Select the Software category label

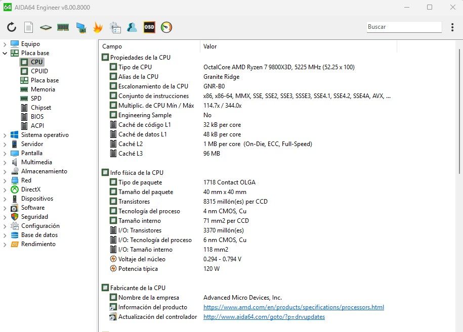[x=33, y=208]
